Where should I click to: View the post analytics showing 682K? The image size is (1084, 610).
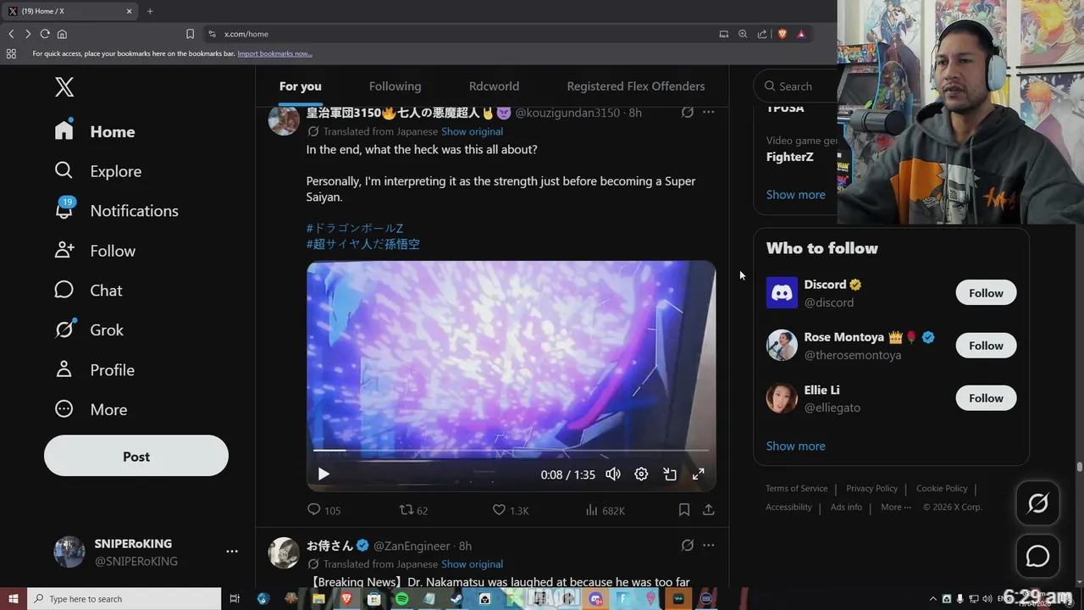pyautogui.click(x=605, y=510)
